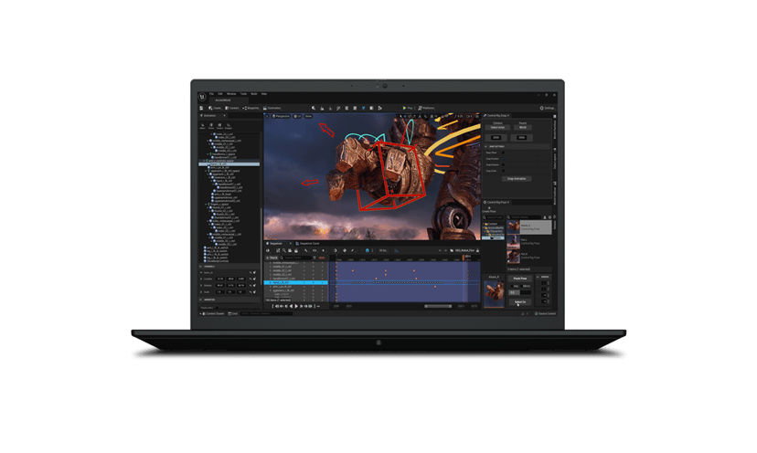The width and height of the screenshot is (757, 453).
Task: Open the Content Drawer from status bar
Action: click(x=213, y=313)
